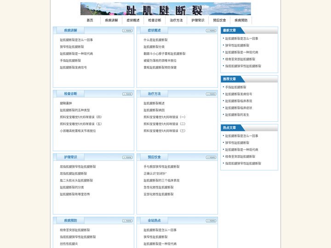The height and width of the screenshot is (248, 331).
Task: Click 护理常识 section header title
Action: pos(70,157)
